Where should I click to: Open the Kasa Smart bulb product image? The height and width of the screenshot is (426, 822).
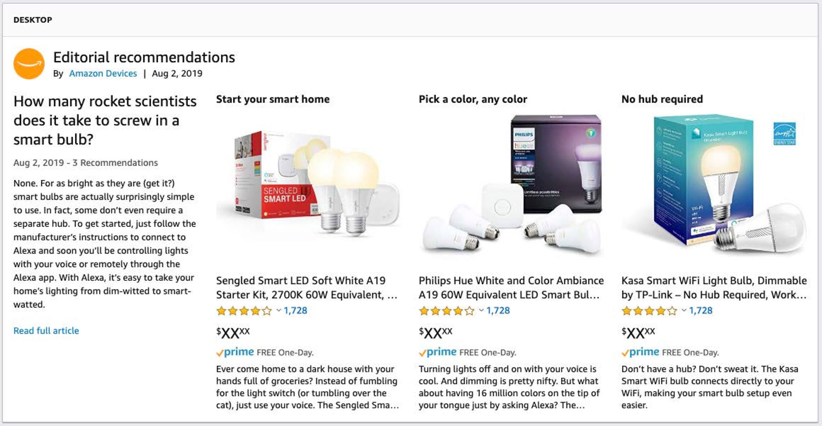[714, 185]
